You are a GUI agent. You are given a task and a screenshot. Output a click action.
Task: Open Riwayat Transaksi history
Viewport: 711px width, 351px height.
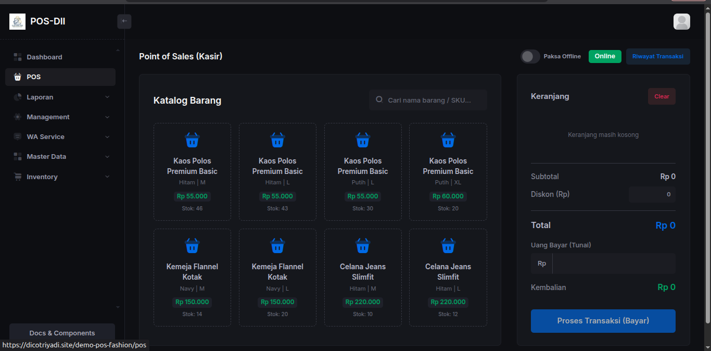[x=658, y=56]
